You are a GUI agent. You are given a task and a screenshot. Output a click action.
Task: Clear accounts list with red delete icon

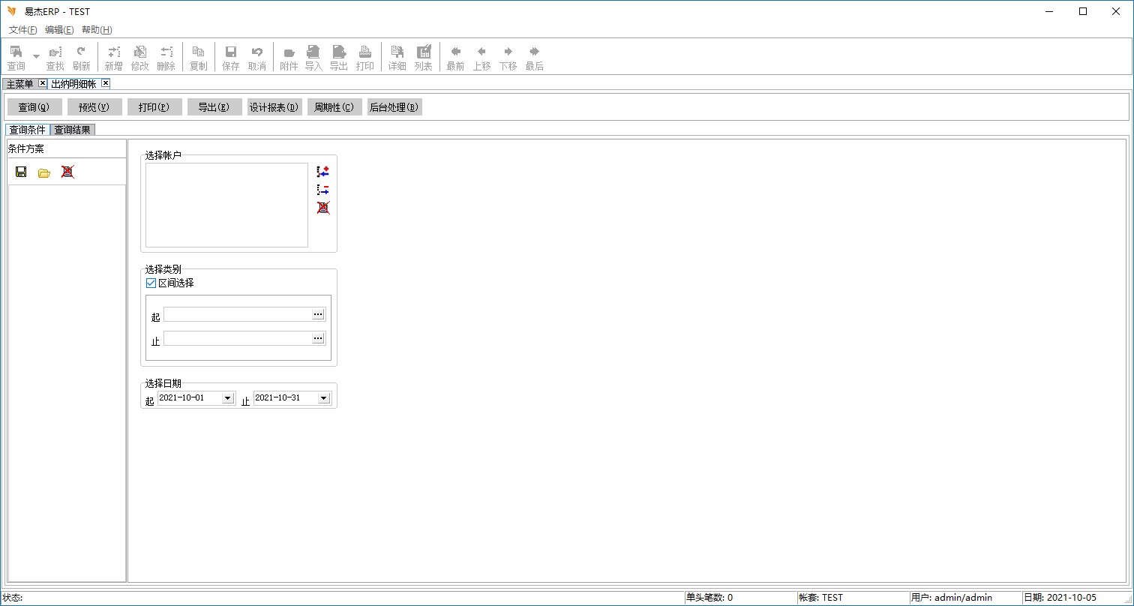coord(323,208)
